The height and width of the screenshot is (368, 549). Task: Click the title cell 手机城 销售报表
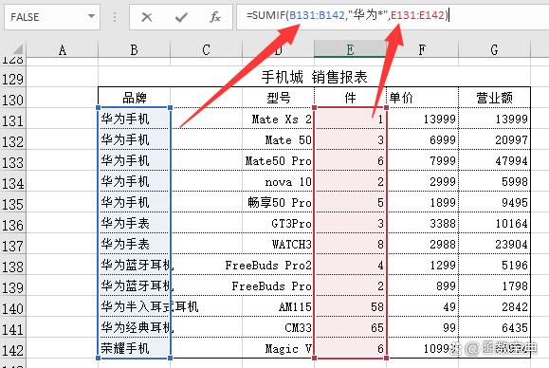coord(314,77)
